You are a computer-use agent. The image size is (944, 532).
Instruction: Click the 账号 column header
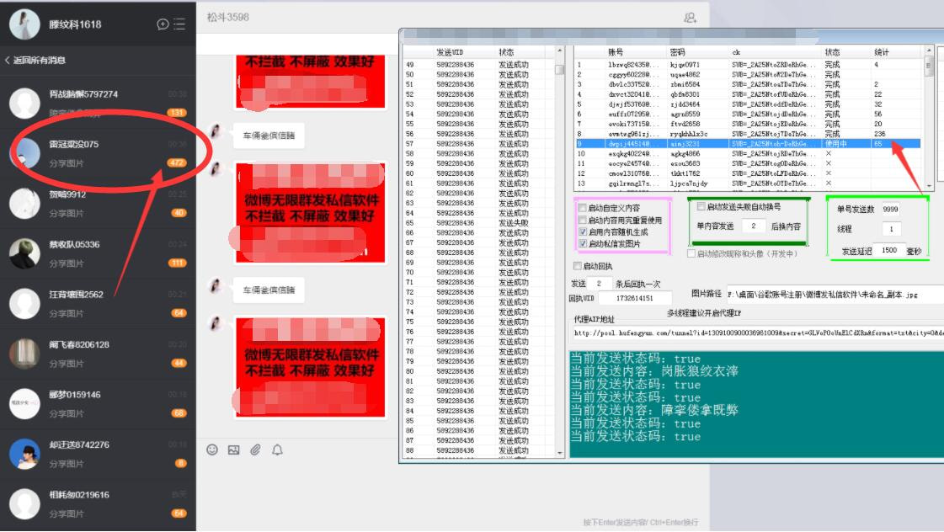click(x=616, y=52)
